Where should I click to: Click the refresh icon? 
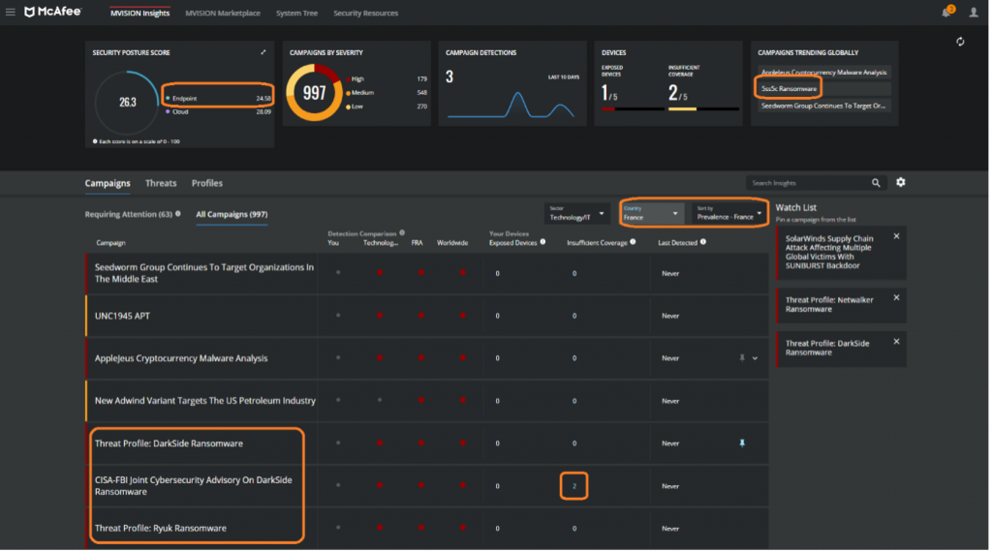click(x=960, y=42)
